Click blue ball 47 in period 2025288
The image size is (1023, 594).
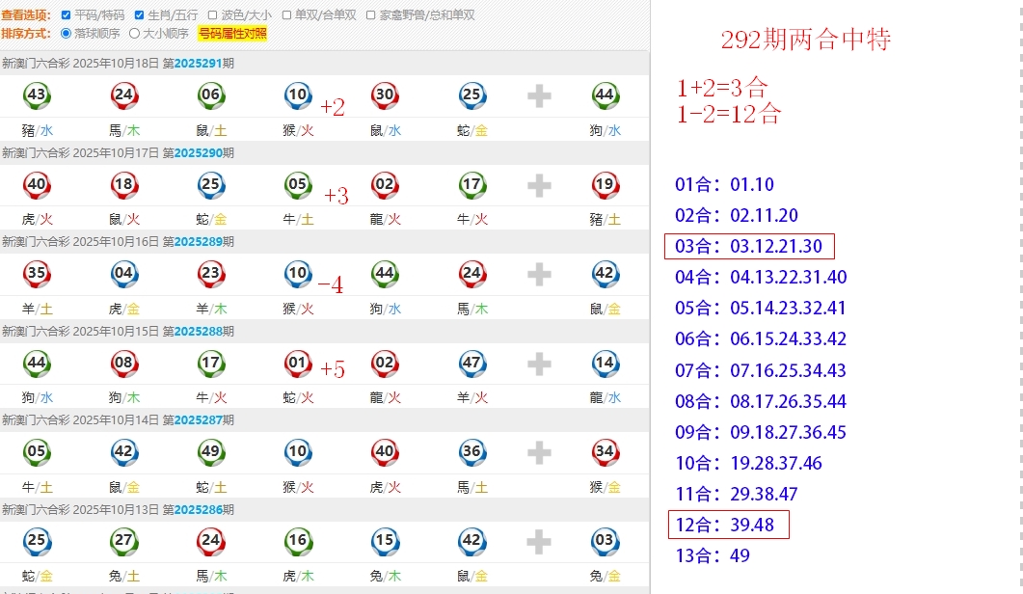[471, 364]
